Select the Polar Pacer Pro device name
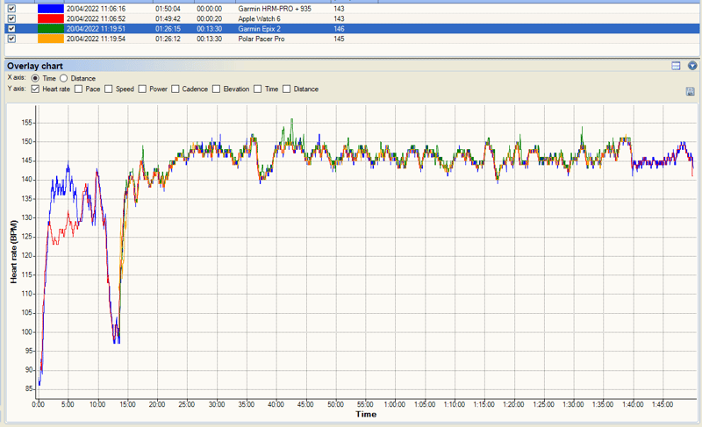 [x=261, y=39]
